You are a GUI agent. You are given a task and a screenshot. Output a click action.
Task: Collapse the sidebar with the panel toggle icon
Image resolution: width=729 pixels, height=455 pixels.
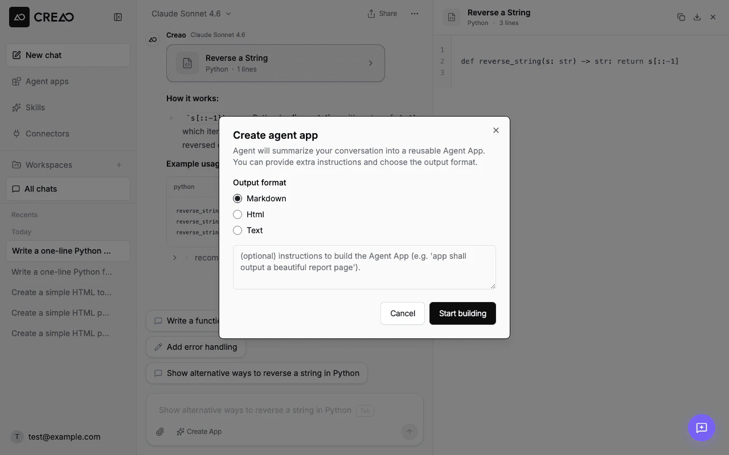[x=118, y=17]
